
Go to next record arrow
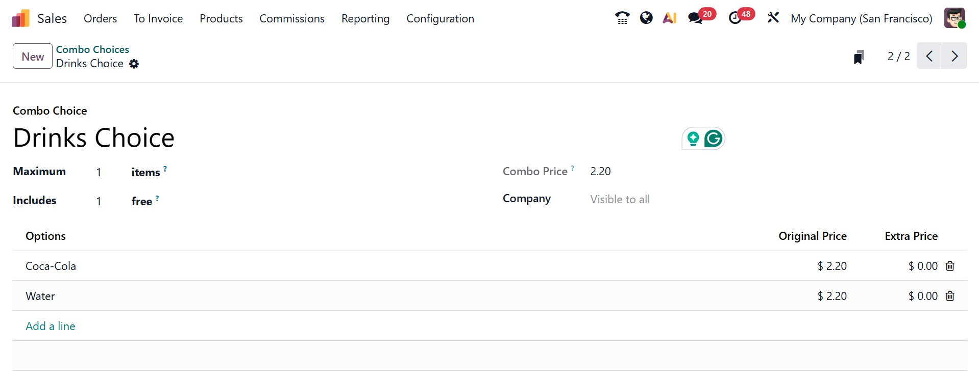point(954,56)
